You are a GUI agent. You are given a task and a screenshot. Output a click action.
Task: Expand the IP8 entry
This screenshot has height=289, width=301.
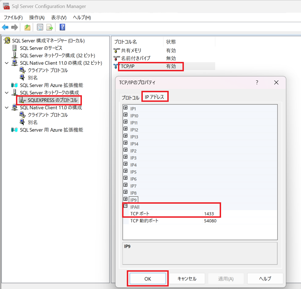[125, 192]
